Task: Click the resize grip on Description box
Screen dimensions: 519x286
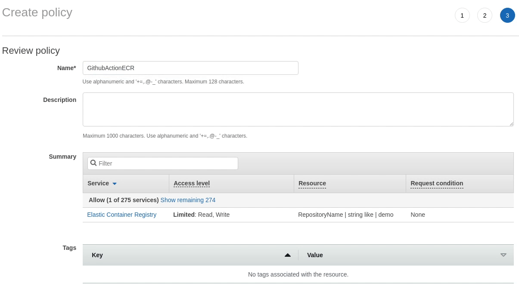Action: click(x=512, y=125)
